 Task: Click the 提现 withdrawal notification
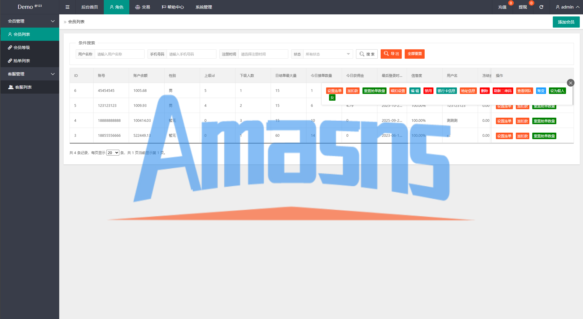tap(523, 7)
